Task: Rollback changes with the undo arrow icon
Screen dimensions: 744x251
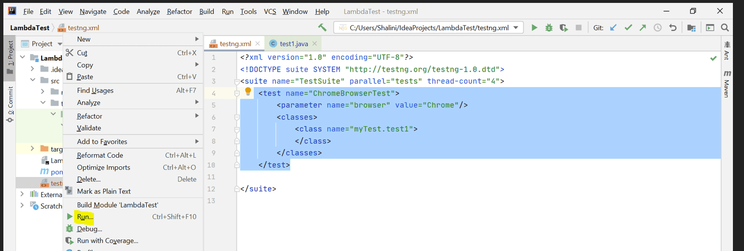Action: click(x=673, y=28)
